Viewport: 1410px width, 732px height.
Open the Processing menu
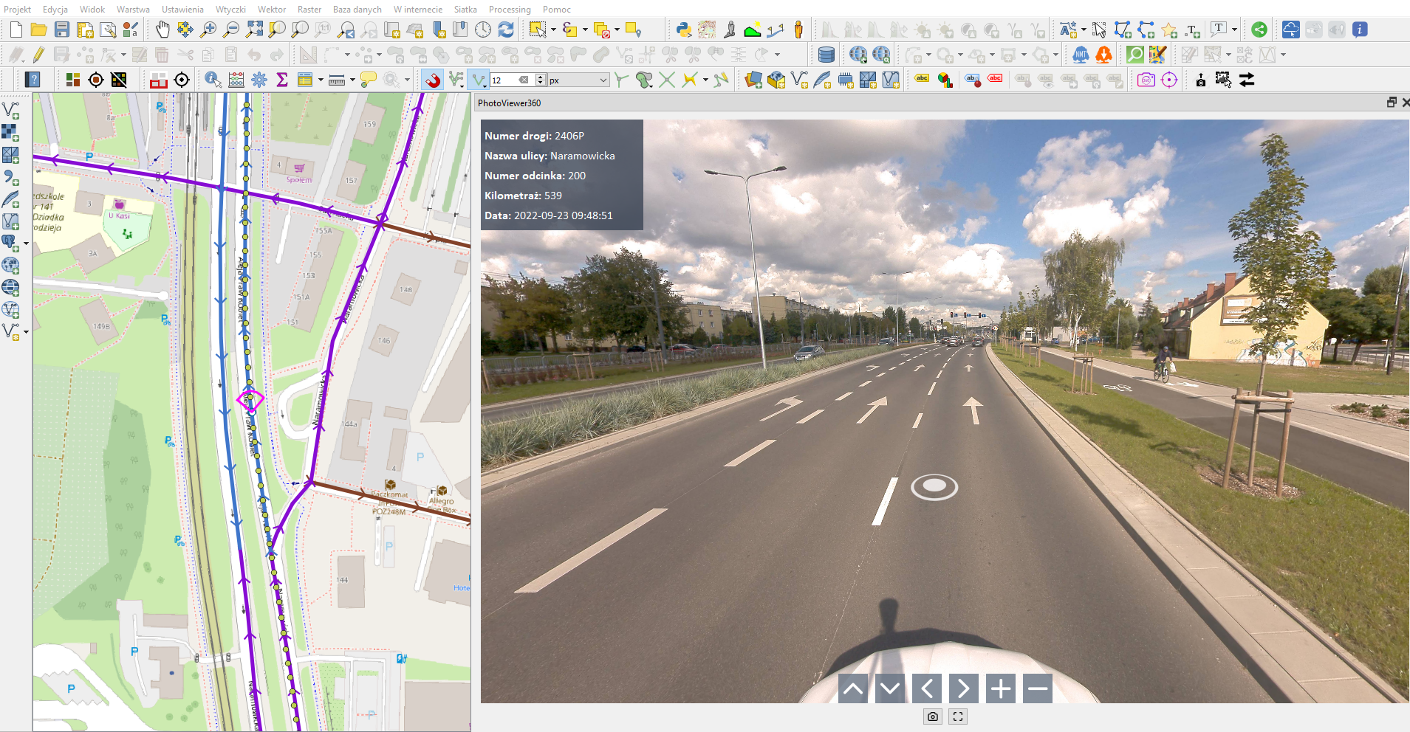tap(509, 10)
